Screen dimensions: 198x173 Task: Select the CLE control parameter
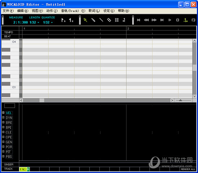(9, 132)
